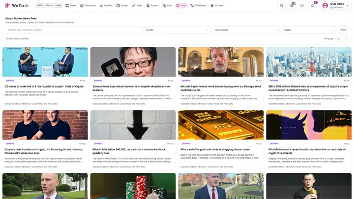This screenshot has width=354, height=199.
Task: Open the Crypto category dropdown
Action: [177, 30]
